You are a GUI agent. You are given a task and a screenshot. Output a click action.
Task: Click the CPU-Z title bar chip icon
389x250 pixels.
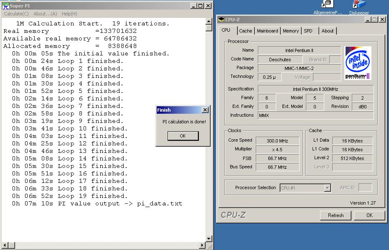pyautogui.click(x=221, y=19)
